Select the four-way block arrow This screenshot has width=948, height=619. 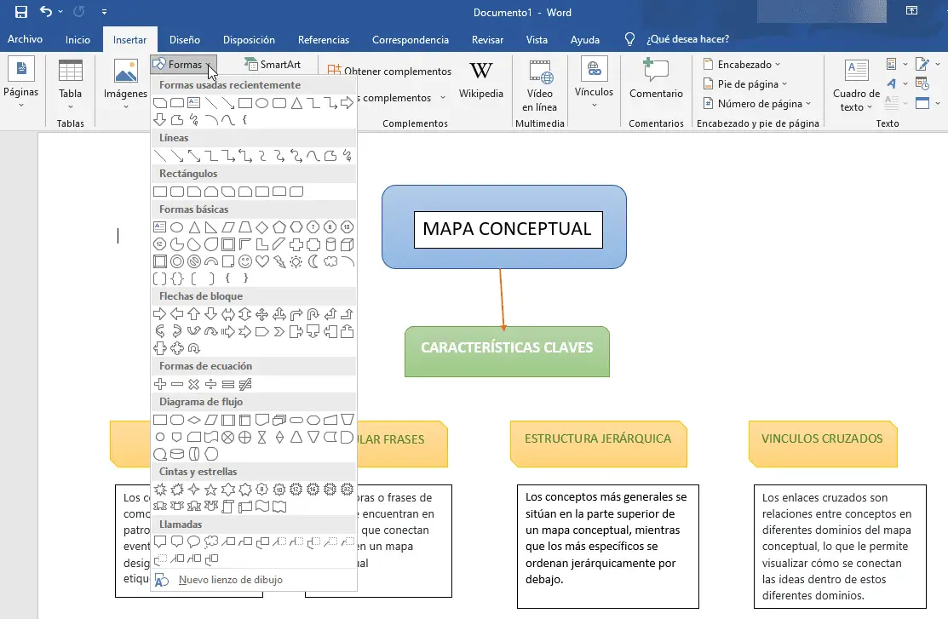[x=261, y=314]
